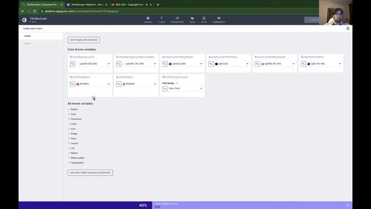This screenshot has width=371, height=209.
Task: Click the info icon beside Font family
Action: (x=177, y=83)
